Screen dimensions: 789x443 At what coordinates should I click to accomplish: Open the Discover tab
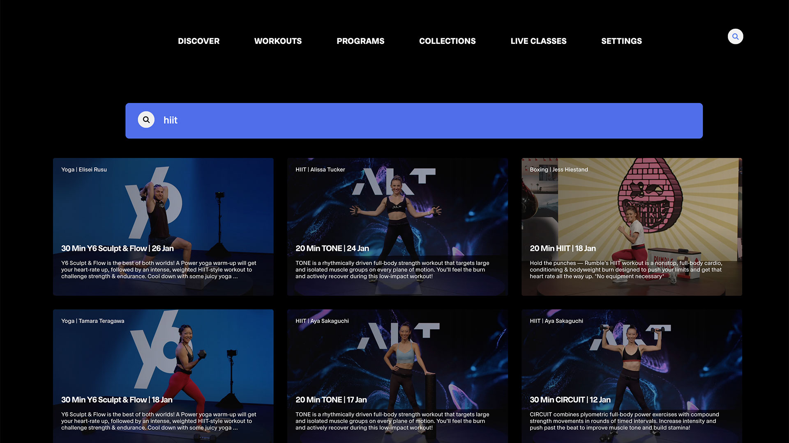click(x=198, y=41)
